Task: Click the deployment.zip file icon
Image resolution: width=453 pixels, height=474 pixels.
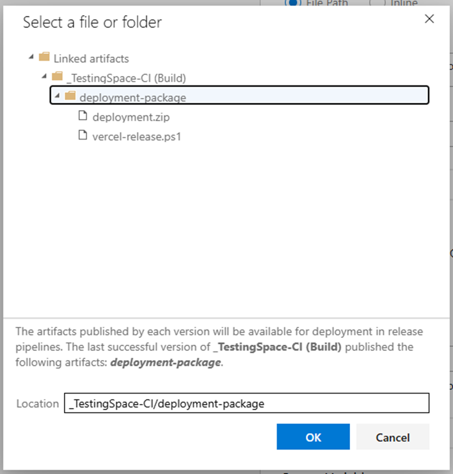Action: (83, 116)
